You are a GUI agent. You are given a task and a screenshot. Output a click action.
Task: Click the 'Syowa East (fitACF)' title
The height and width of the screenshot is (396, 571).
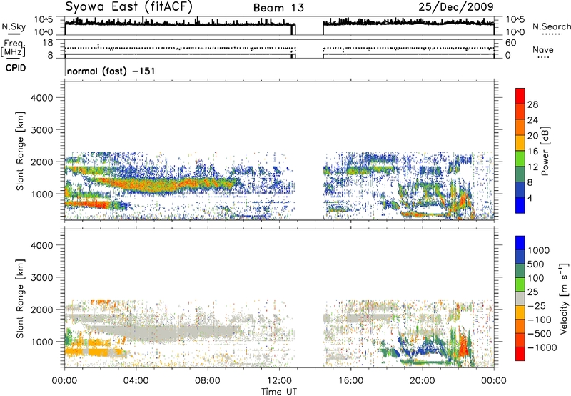click(129, 6)
